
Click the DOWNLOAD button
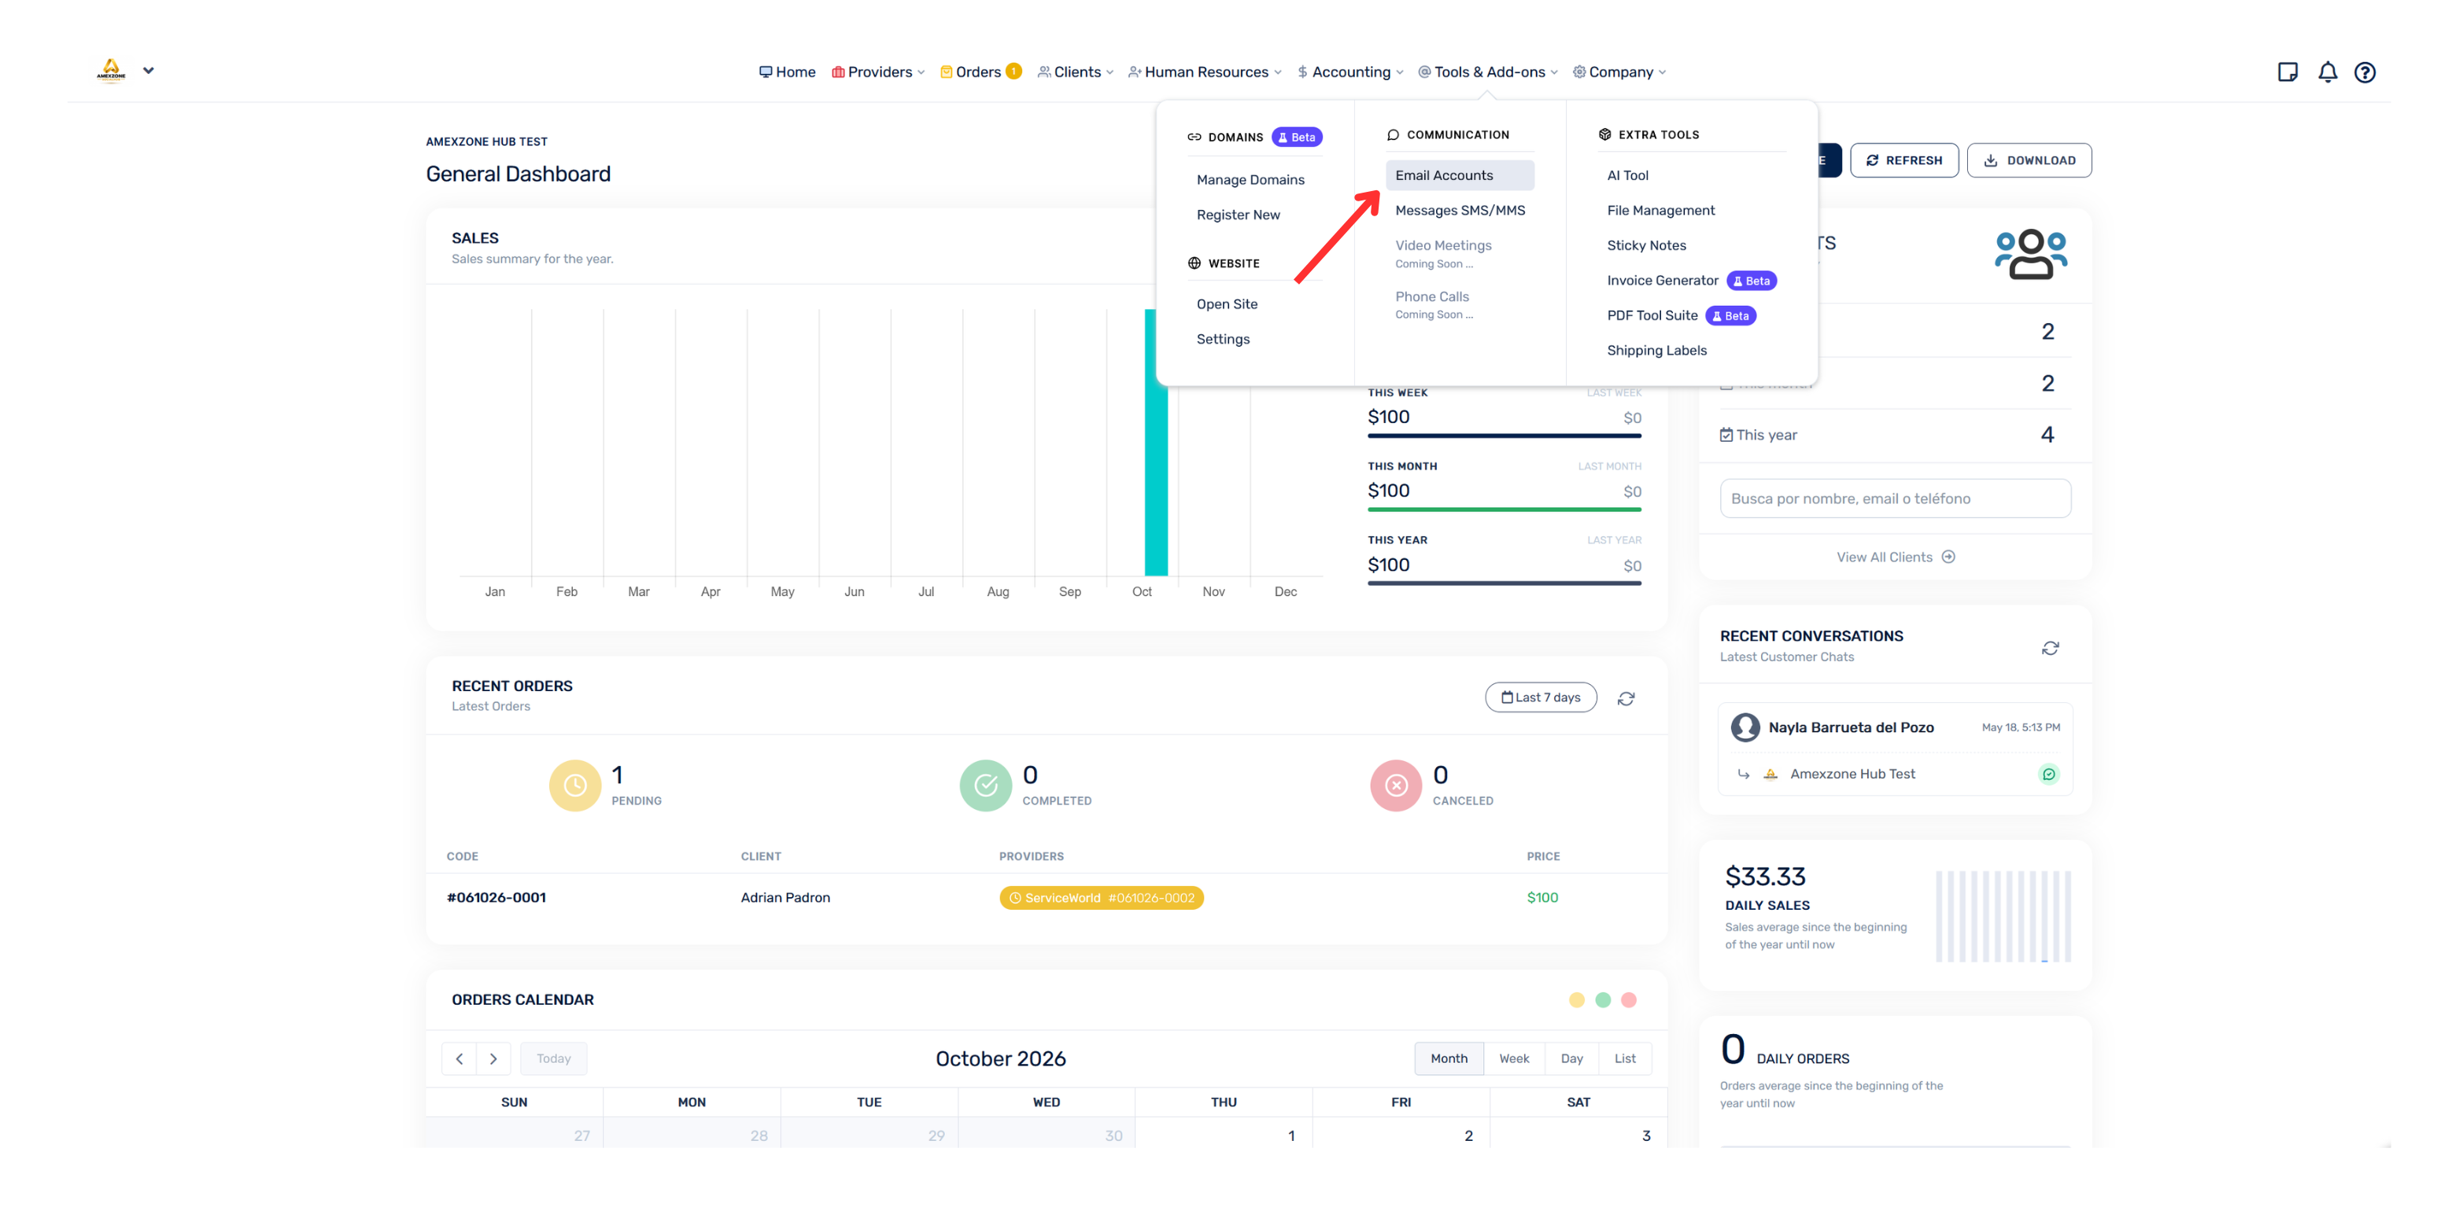click(x=2029, y=160)
